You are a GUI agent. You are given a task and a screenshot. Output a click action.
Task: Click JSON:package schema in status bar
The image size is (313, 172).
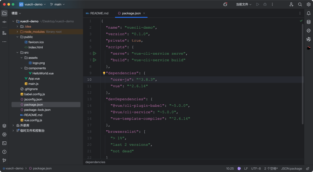coord(292,169)
